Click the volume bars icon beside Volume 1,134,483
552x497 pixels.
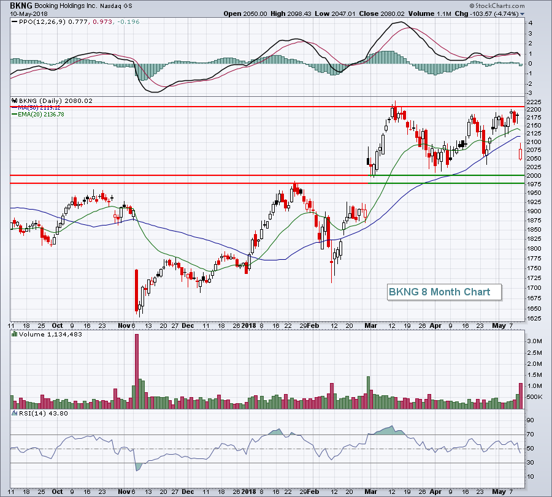pyautogui.click(x=15, y=334)
